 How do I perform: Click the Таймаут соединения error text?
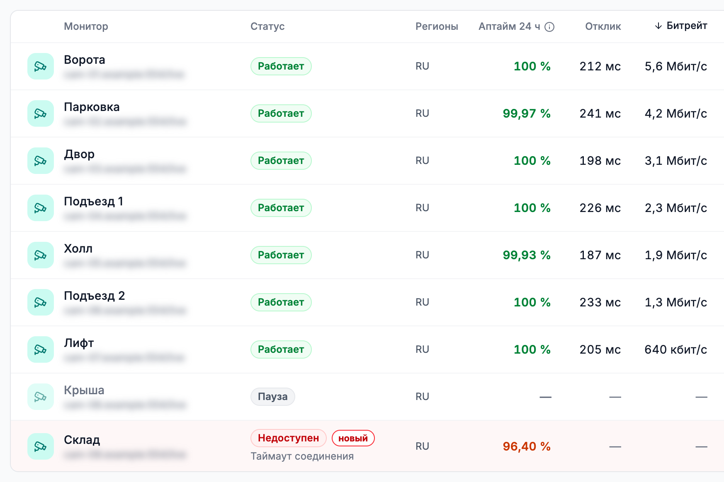302,456
